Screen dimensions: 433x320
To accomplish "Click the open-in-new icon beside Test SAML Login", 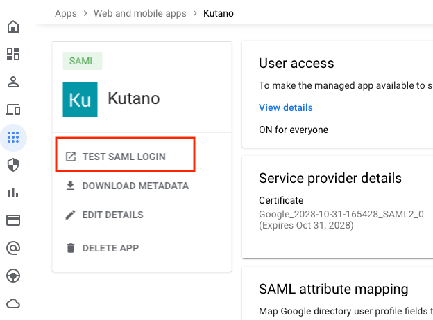I will click(71, 157).
